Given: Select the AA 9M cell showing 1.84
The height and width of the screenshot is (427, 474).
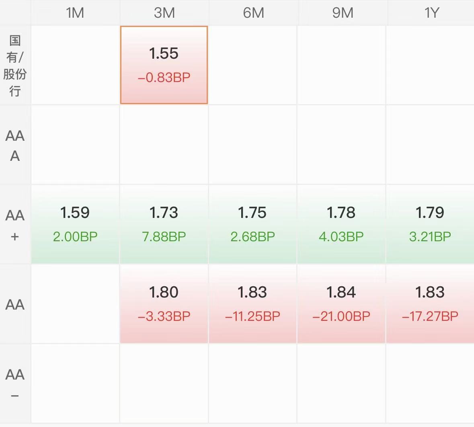Looking at the screenshot, I should (x=341, y=304).
